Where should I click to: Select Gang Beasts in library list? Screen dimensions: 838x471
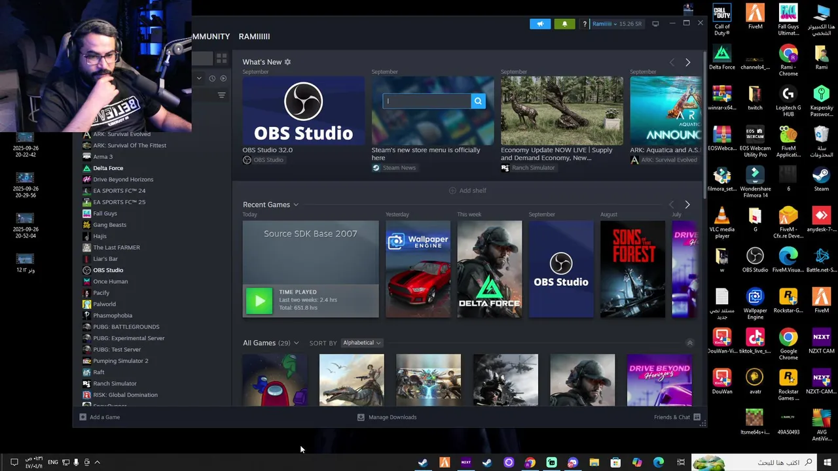(109, 225)
